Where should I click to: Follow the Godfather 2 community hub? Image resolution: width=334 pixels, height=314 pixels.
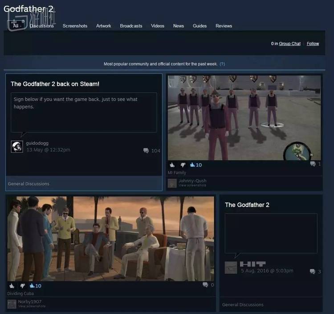313,44
